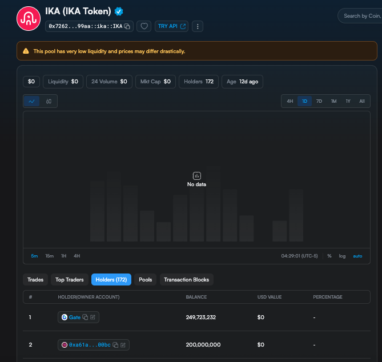This screenshot has width=382, height=362.
Task: Copy the IKA contract address
Action: [x=127, y=26]
